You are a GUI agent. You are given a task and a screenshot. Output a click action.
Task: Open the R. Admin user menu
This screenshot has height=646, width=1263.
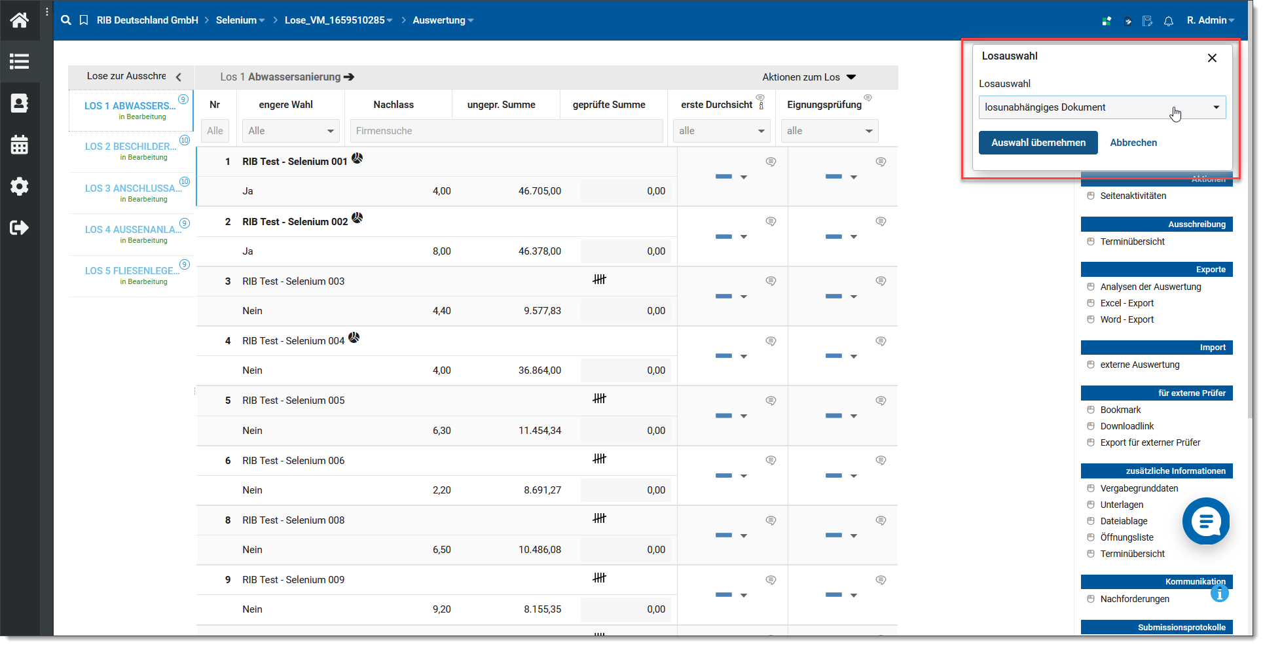[x=1210, y=20]
